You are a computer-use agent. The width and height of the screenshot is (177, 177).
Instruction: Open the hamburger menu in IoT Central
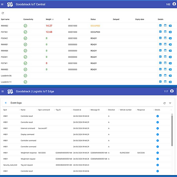(x=2, y=4)
